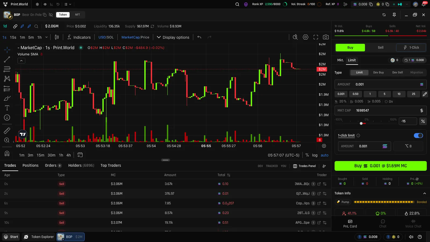430x242 pixels.
Task: Filter trades by TRACKED wallets
Action: click(272, 166)
